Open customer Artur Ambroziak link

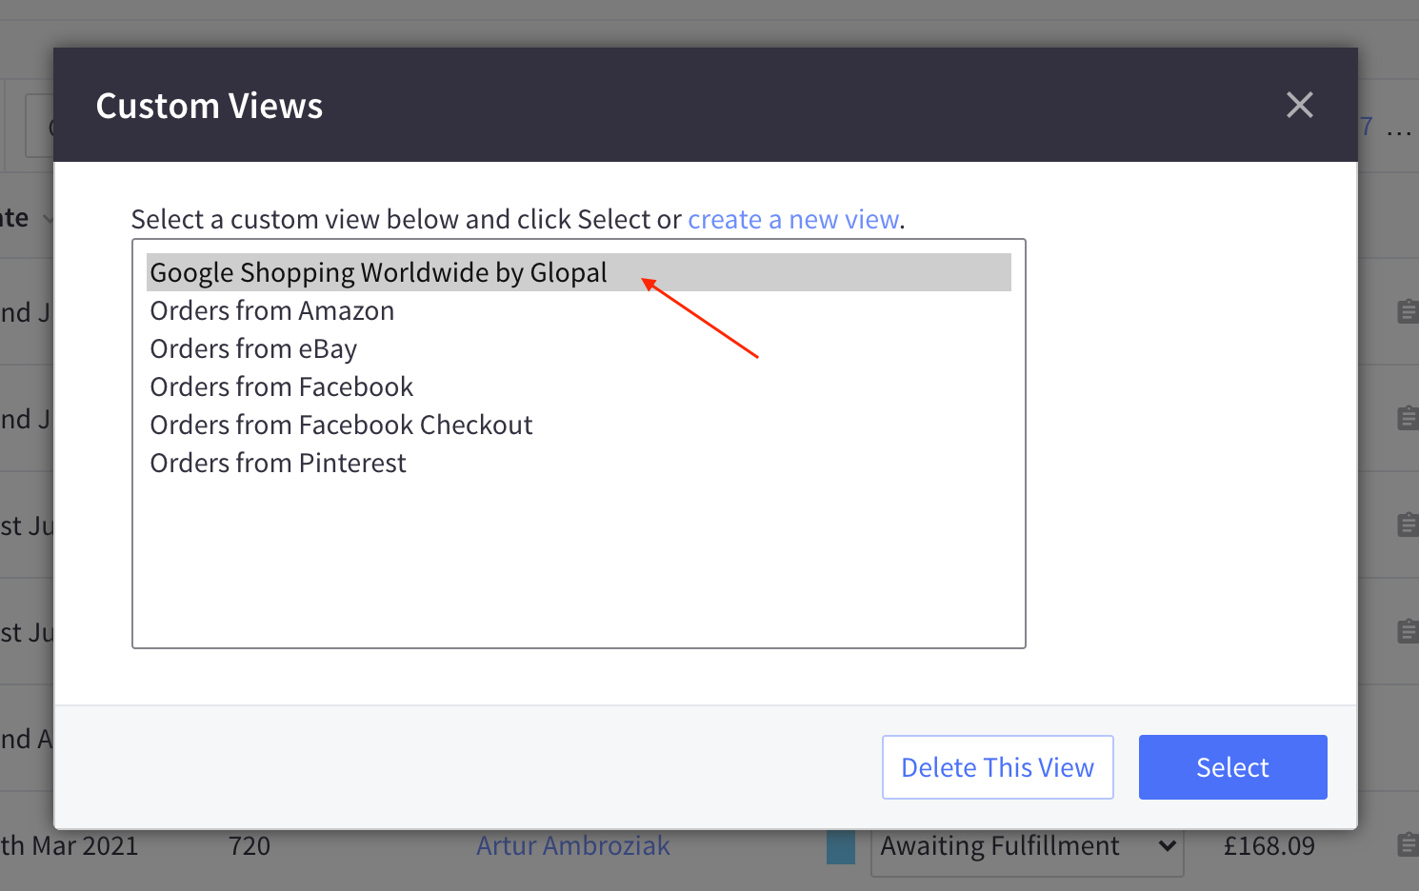pos(573,846)
